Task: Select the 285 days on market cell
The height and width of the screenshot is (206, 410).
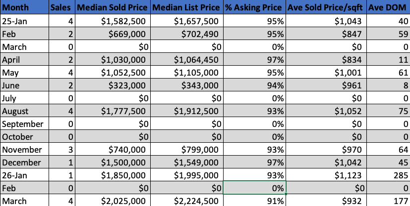Action: click(389, 175)
